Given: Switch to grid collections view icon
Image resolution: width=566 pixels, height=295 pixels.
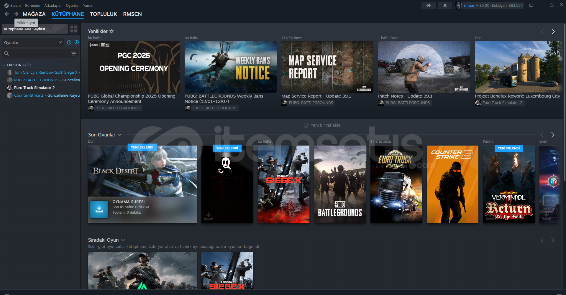Looking at the screenshot, I should [74, 29].
